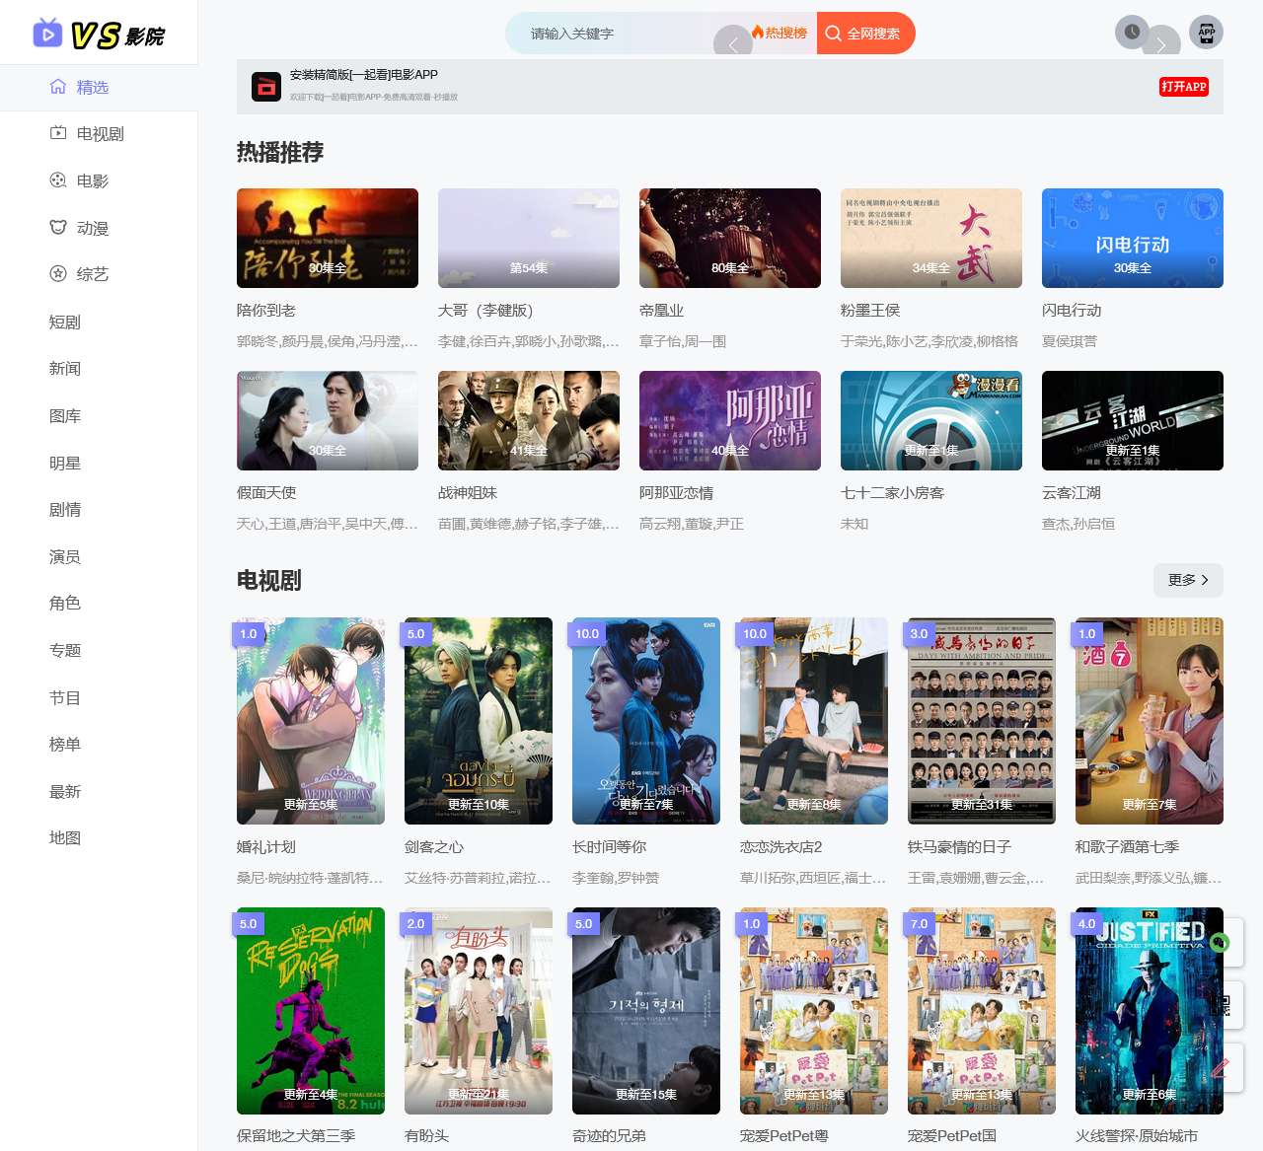
Task: Open 节目 in the sidebar
Action: [65, 697]
